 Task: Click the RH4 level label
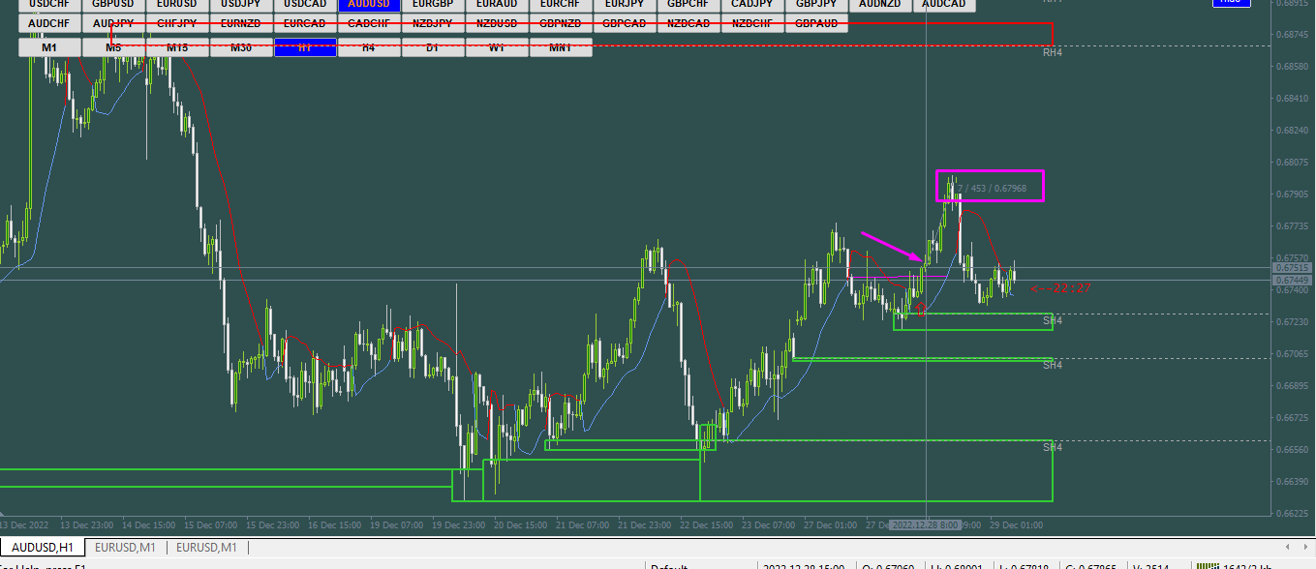tap(1053, 52)
